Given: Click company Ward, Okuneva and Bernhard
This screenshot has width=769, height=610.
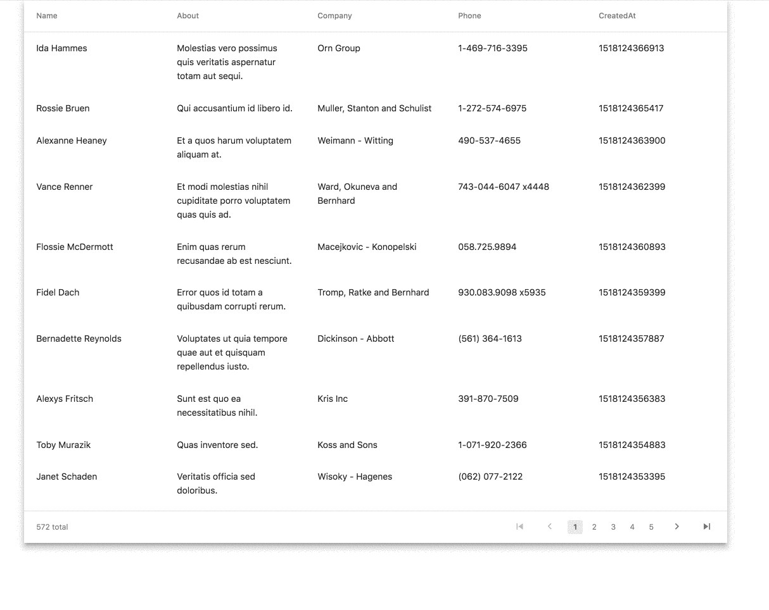Looking at the screenshot, I should point(357,194).
